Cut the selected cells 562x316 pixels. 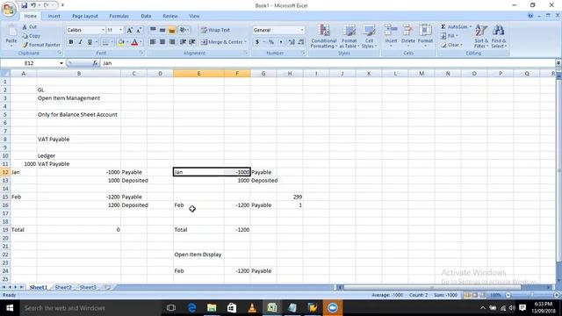pyautogui.click(x=29, y=27)
